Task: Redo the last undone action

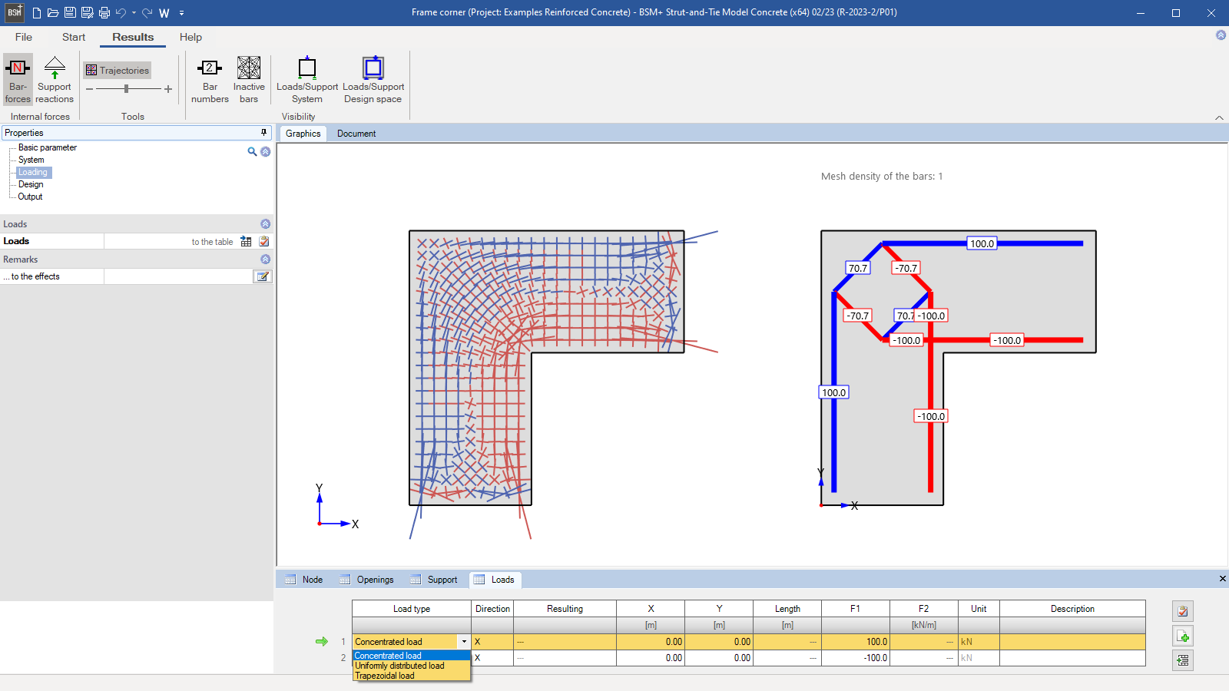Action: (x=147, y=13)
